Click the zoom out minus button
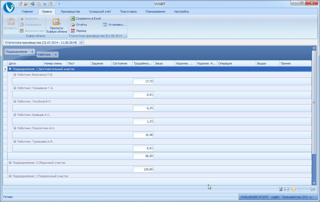The width and height of the screenshot is (320, 202). click(x=287, y=189)
